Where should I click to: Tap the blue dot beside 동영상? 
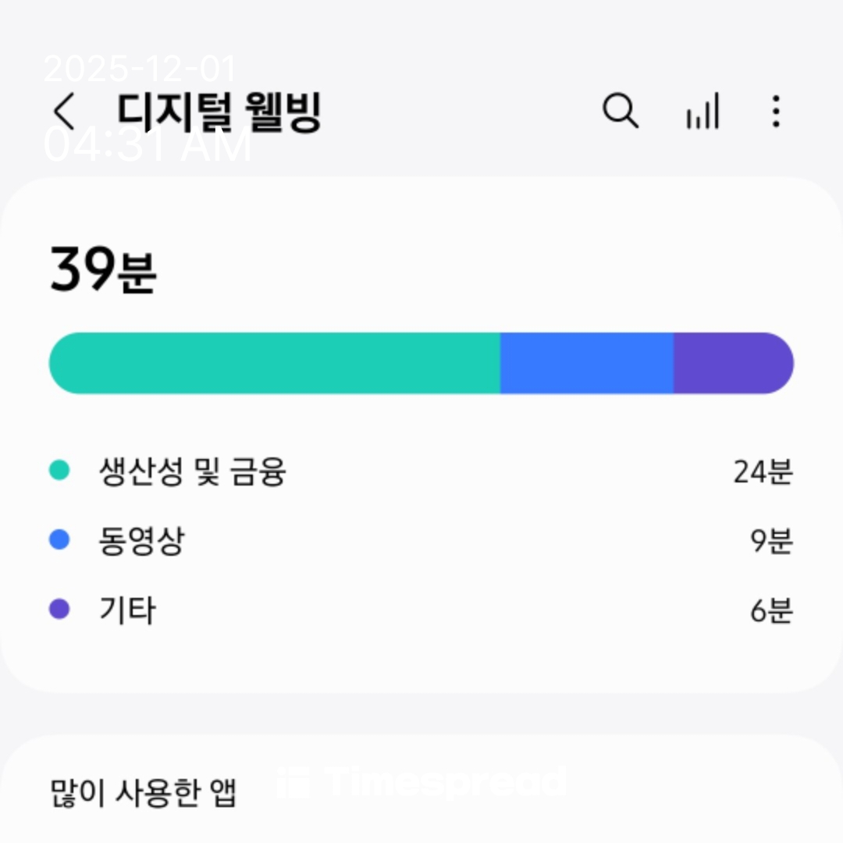tap(59, 540)
